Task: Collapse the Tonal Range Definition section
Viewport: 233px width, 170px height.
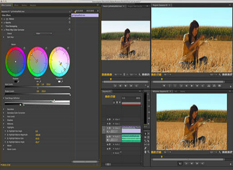Action: (3, 98)
